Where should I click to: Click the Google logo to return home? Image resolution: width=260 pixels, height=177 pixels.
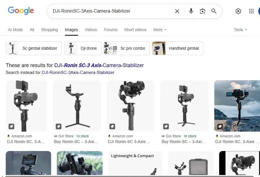coord(21,11)
